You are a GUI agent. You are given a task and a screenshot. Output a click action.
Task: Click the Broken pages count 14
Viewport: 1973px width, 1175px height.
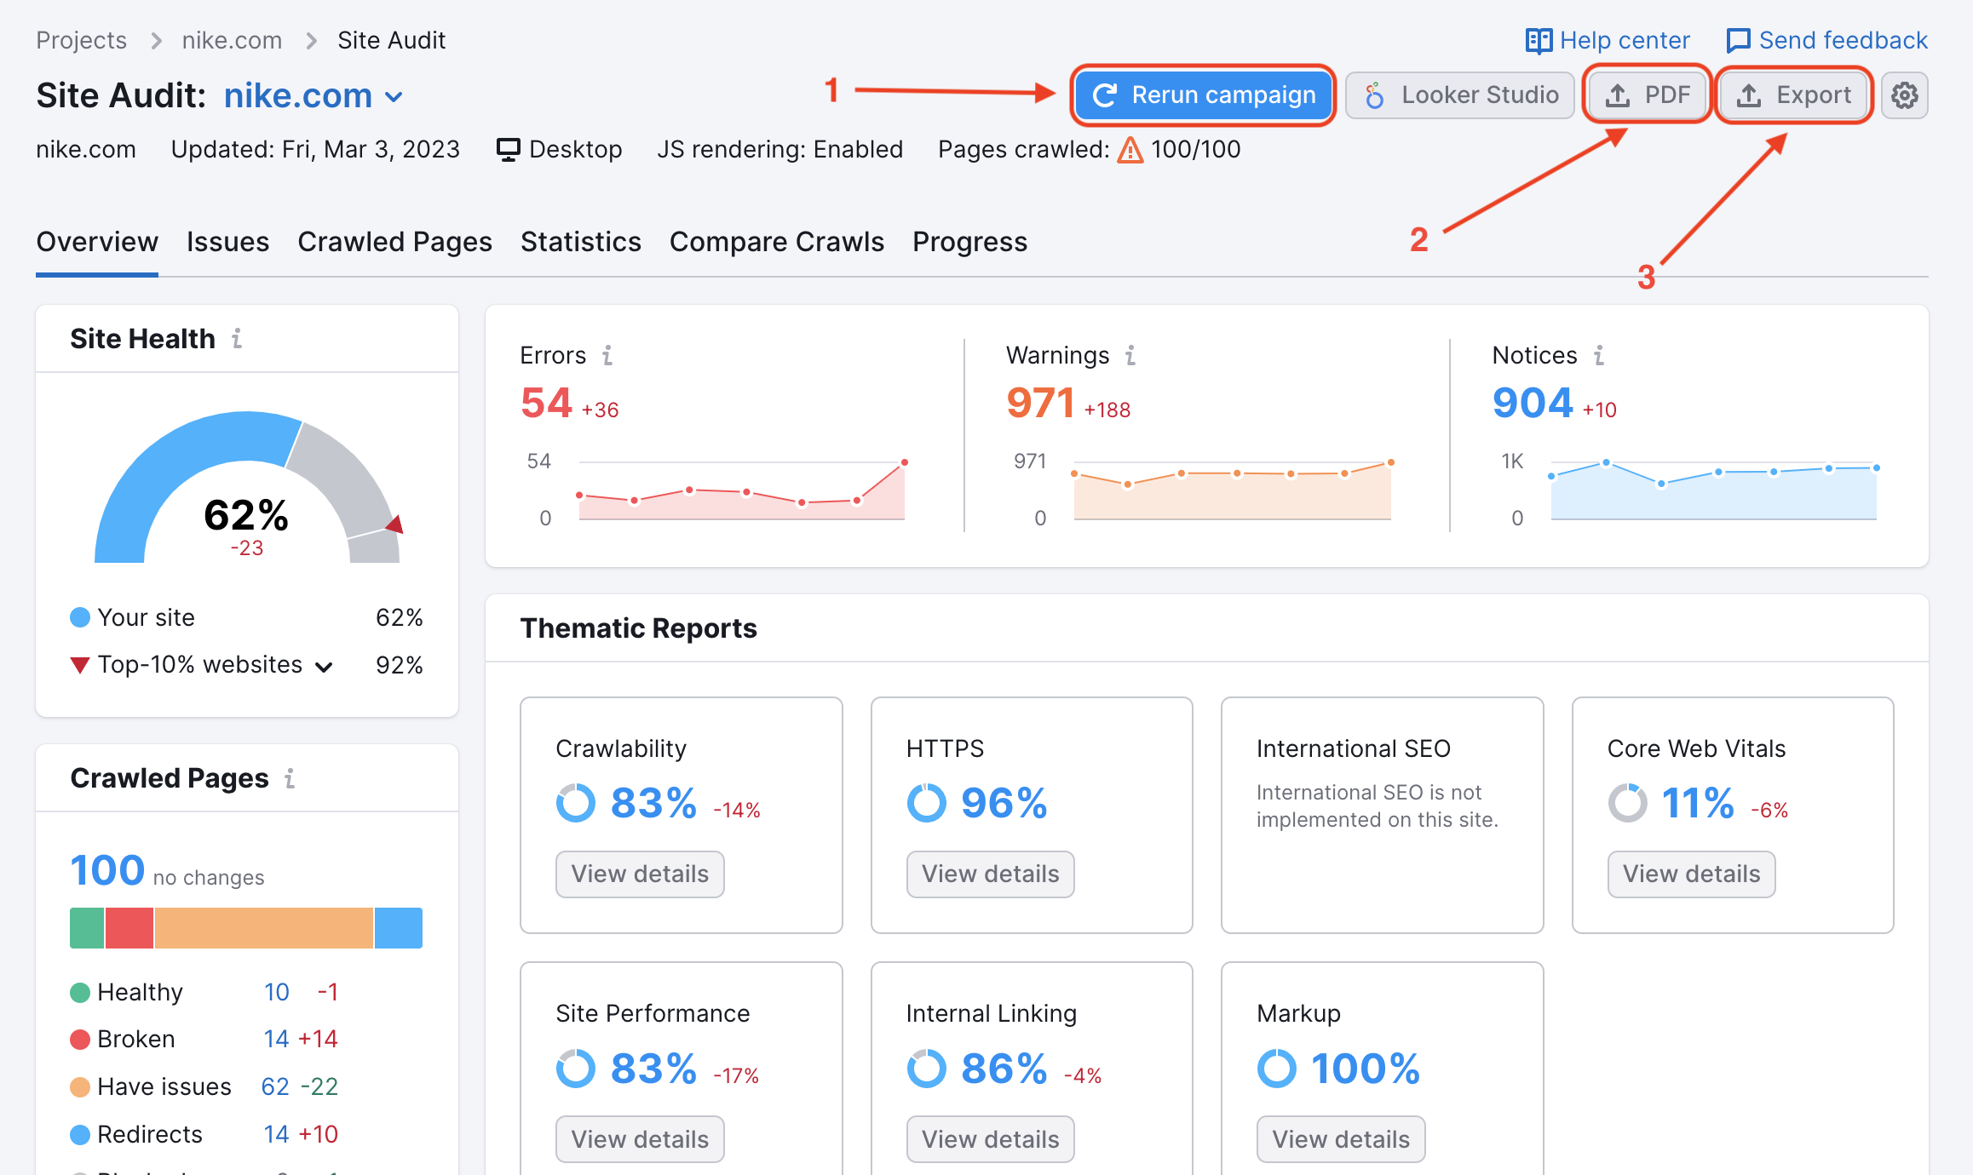pos(276,1039)
